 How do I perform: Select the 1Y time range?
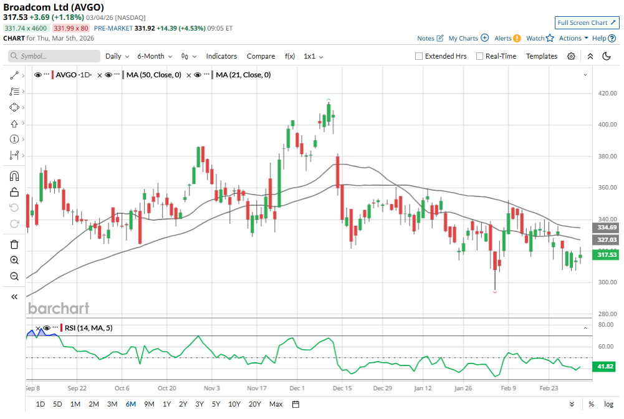(x=166, y=404)
